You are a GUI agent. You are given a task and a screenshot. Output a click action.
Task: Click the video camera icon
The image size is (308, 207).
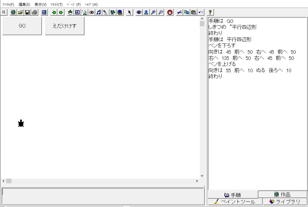coord(113,12)
